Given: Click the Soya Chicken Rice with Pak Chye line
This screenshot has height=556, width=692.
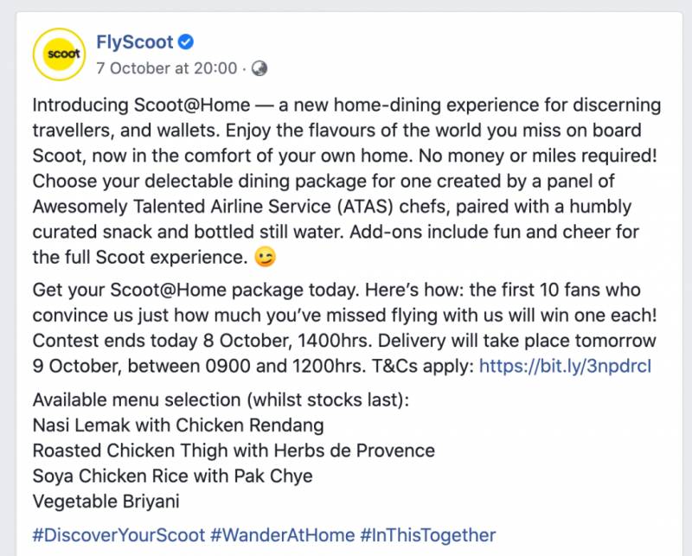Looking at the screenshot, I should [172, 476].
